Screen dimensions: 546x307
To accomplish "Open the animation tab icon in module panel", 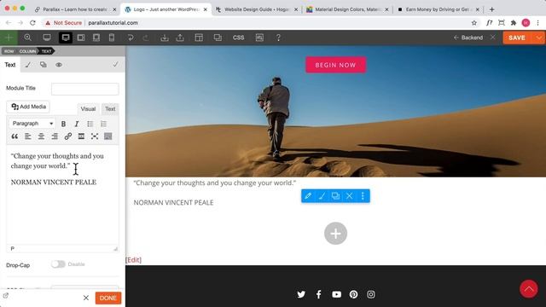I will (44, 65).
